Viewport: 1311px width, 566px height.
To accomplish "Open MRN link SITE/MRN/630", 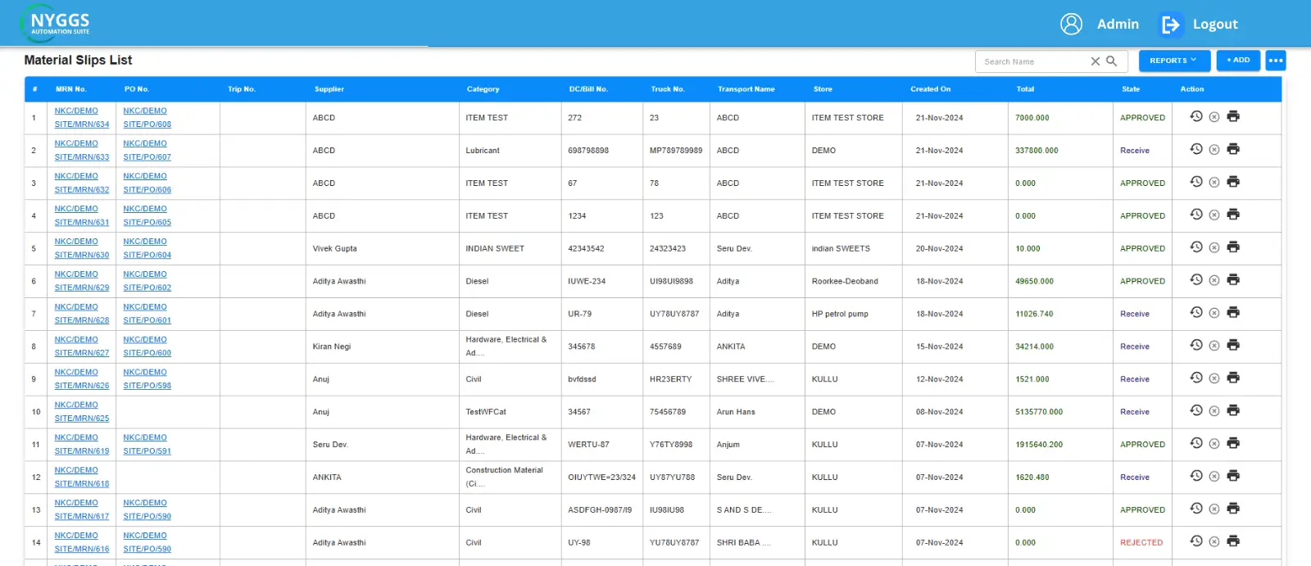I will (82, 255).
